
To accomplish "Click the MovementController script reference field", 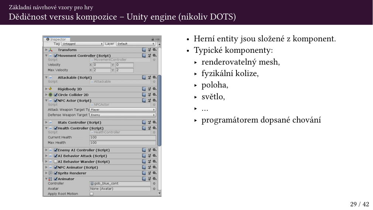I will [x=120, y=60].
